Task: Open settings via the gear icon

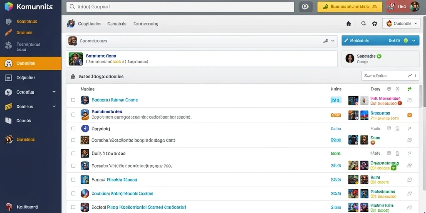Action: (375, 24)
